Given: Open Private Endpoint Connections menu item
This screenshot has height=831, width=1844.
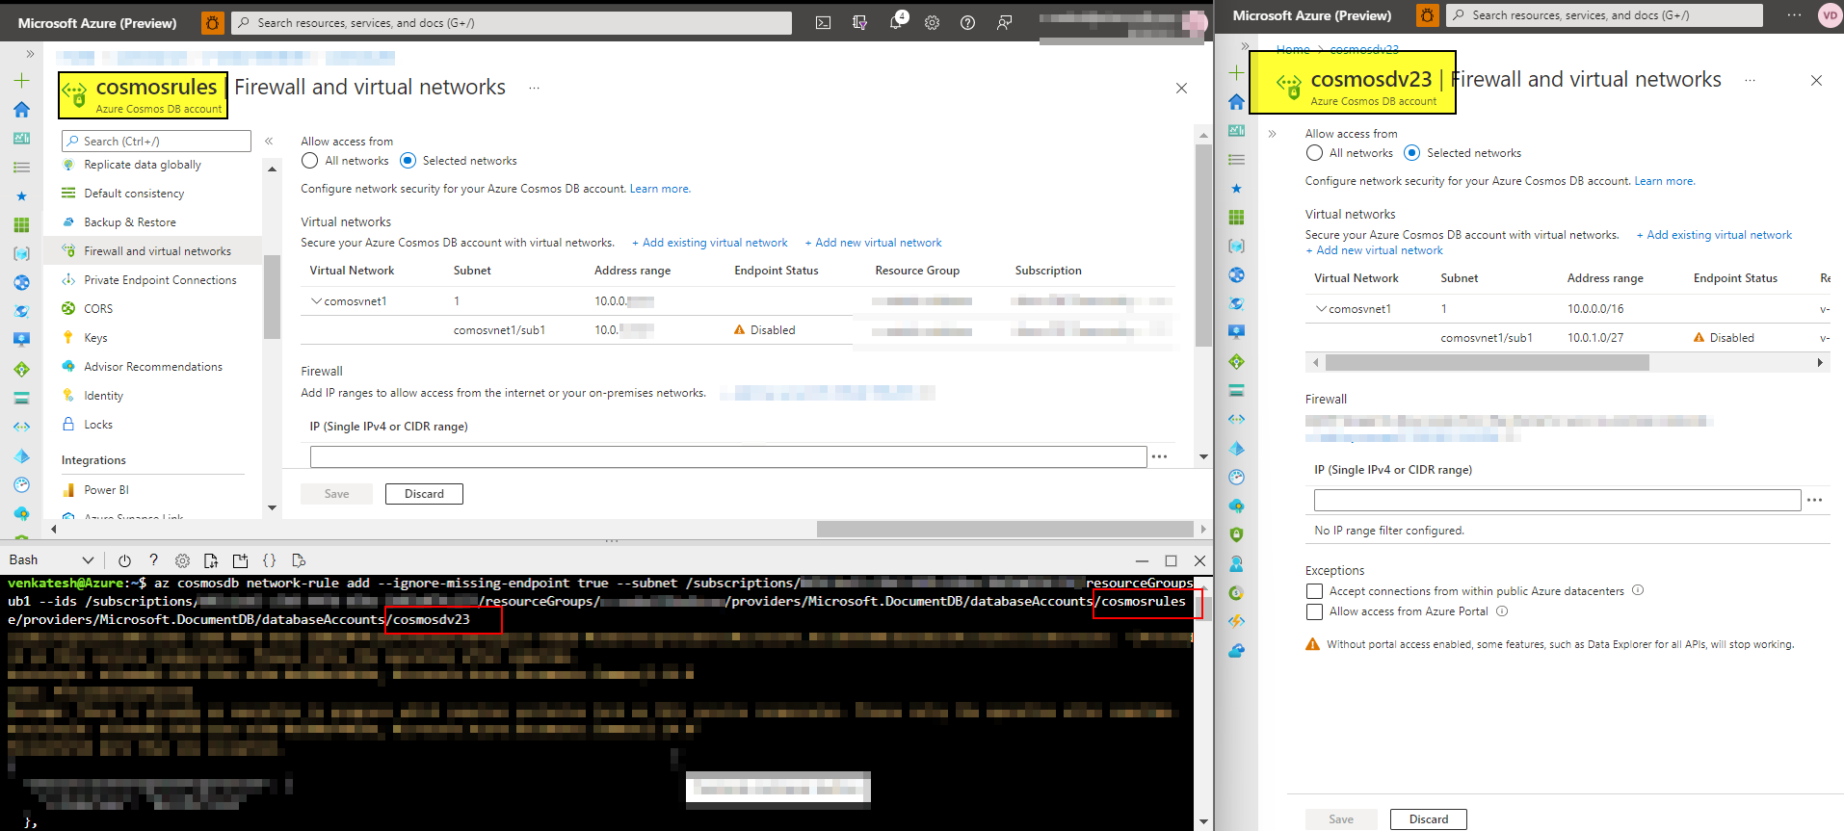Looking at the screenshot, I should click(x=160, y=280).
